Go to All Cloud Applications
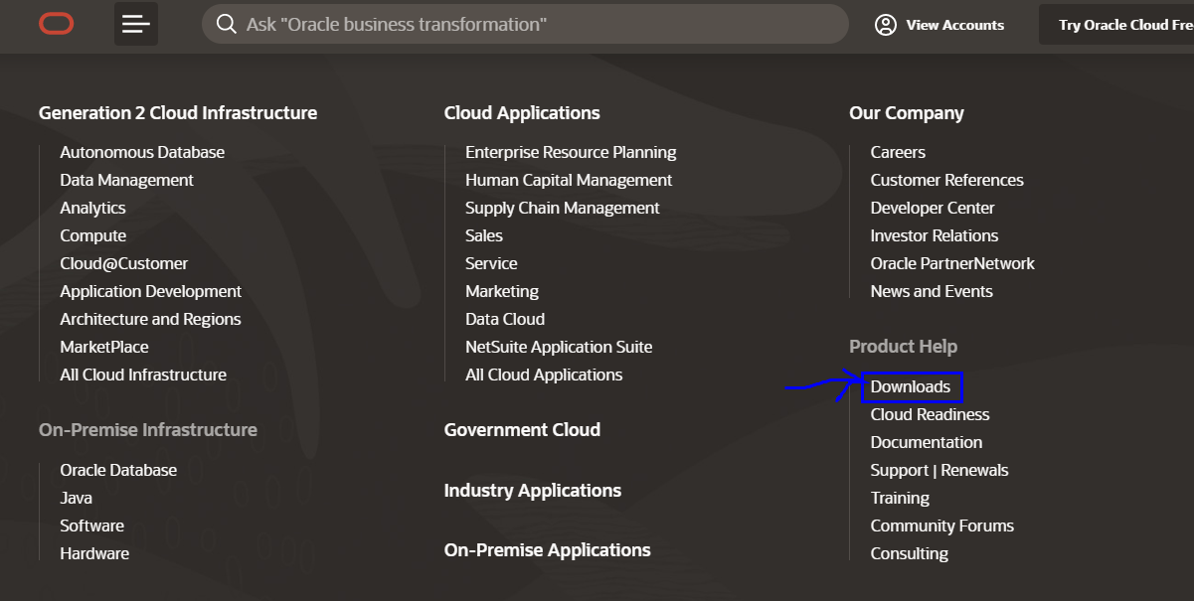Screen dimensions: 1194x601 pyautogui.click(x=544, y=375)
